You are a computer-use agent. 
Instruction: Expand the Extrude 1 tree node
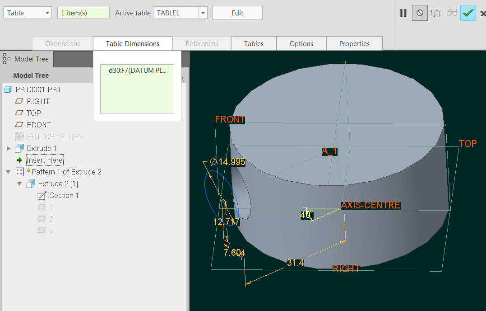tap(8, 148)
